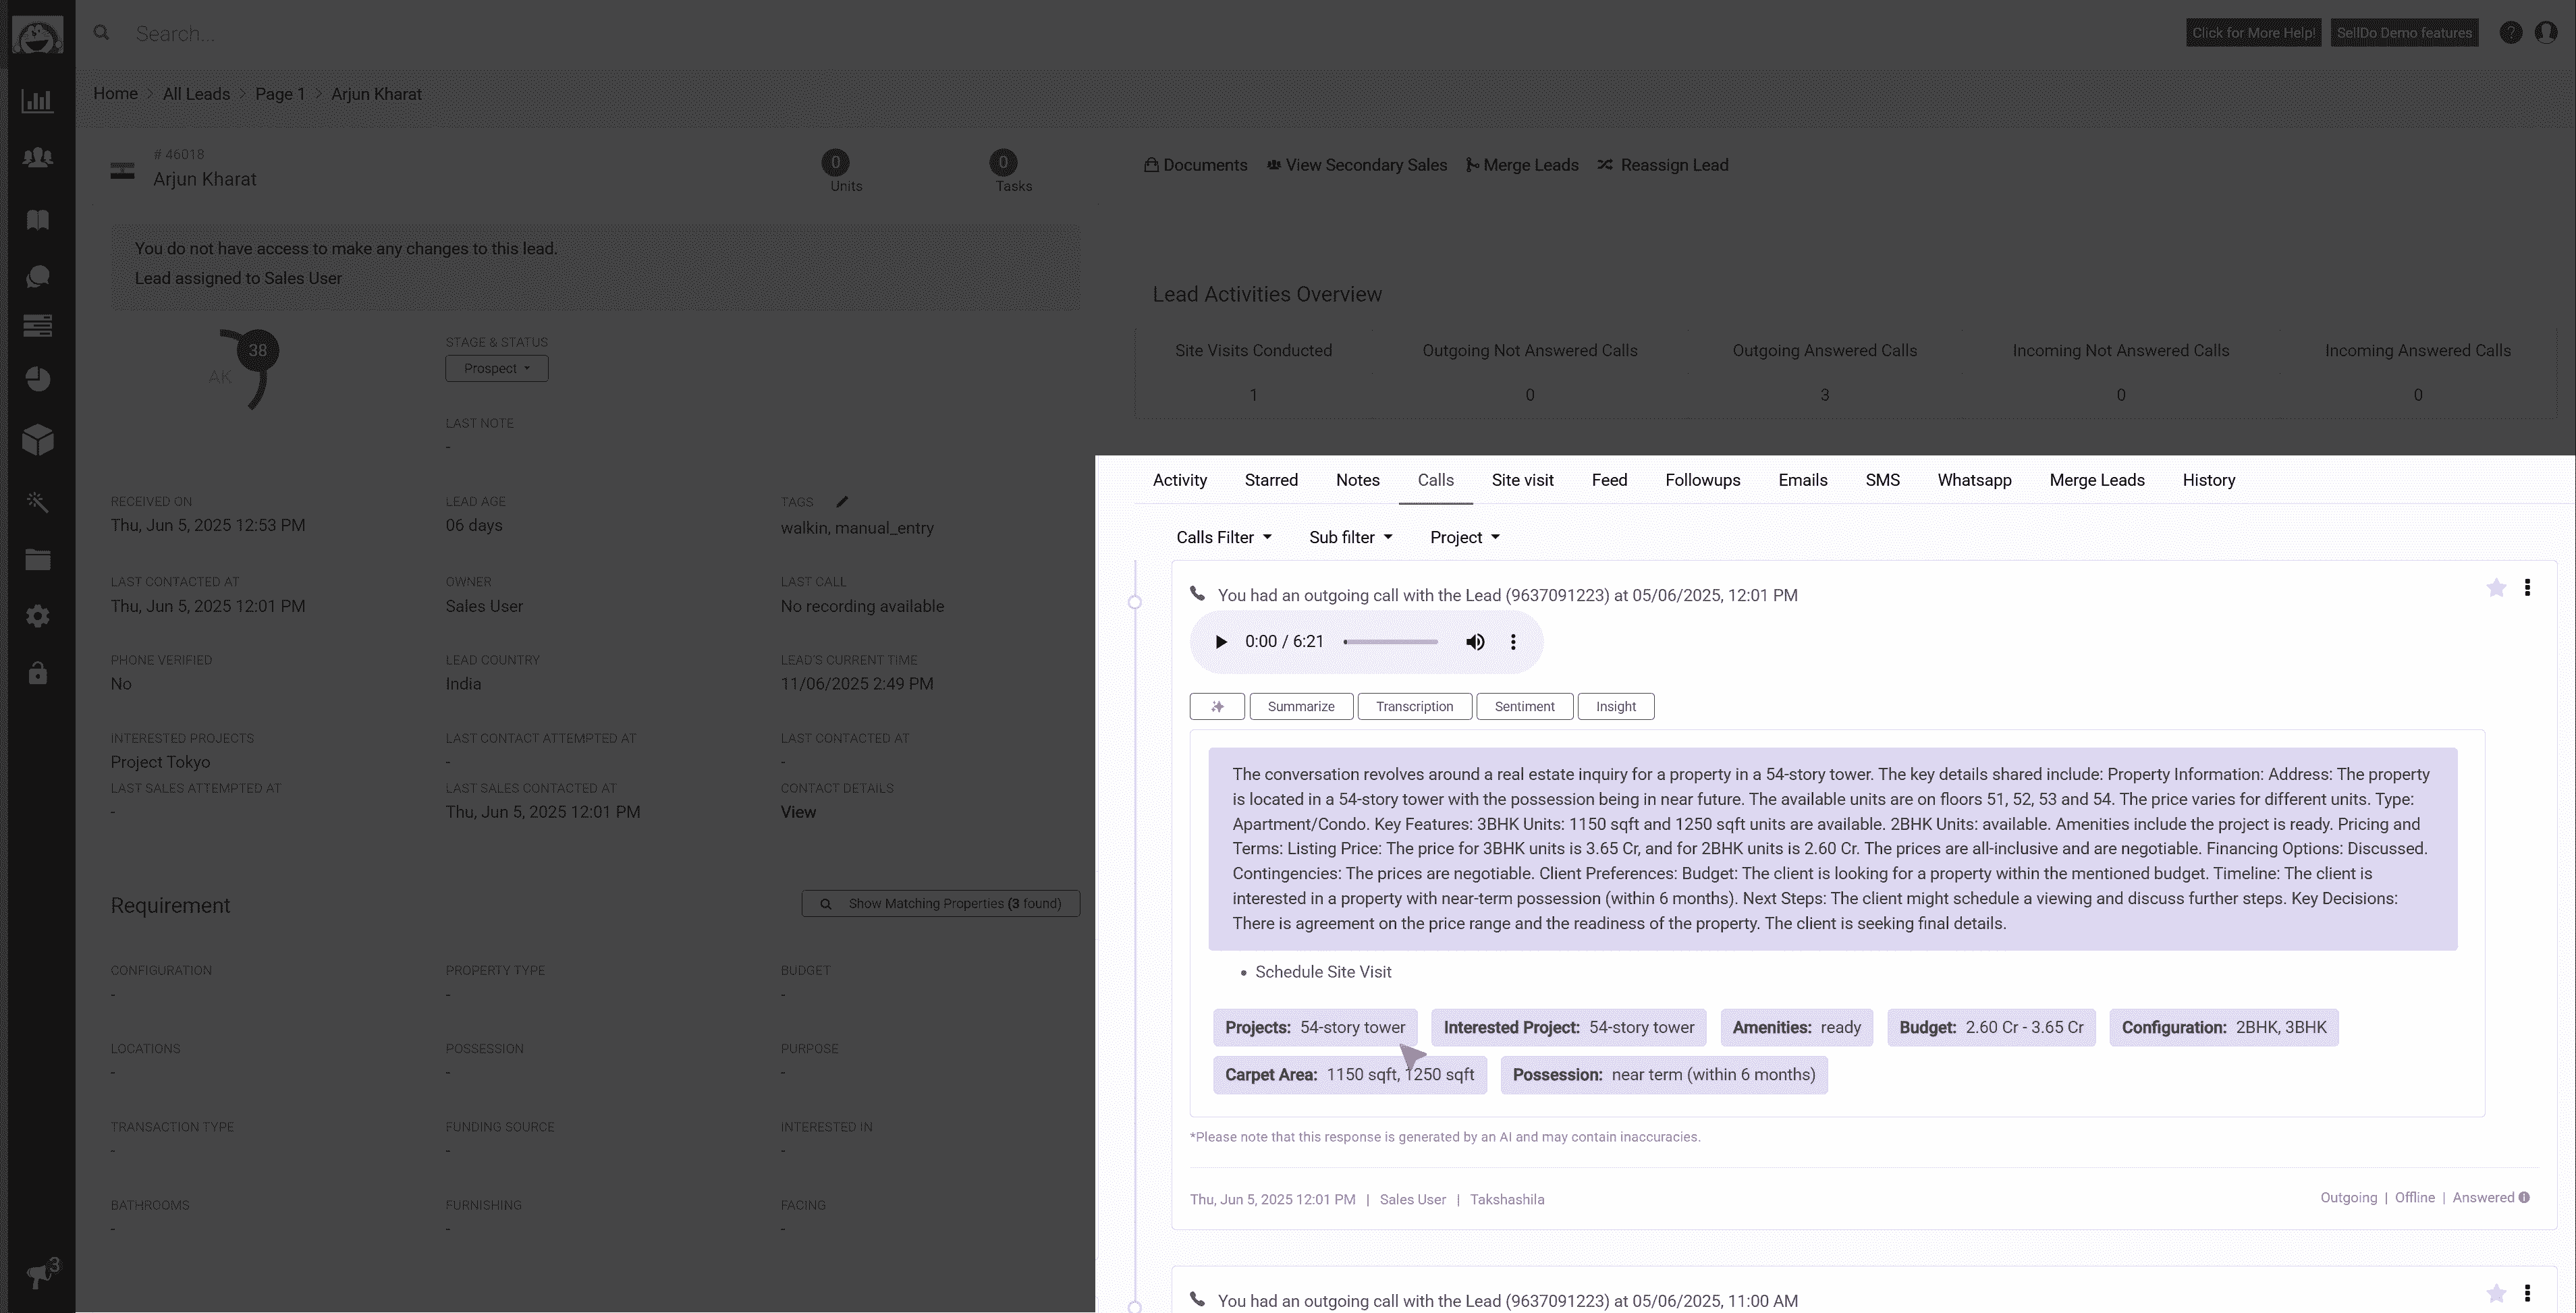The height and width of the screenshot is (1313, 2576).
Task: Open three-dot menu for 12:01 PM call
Action: [2527, 588]
